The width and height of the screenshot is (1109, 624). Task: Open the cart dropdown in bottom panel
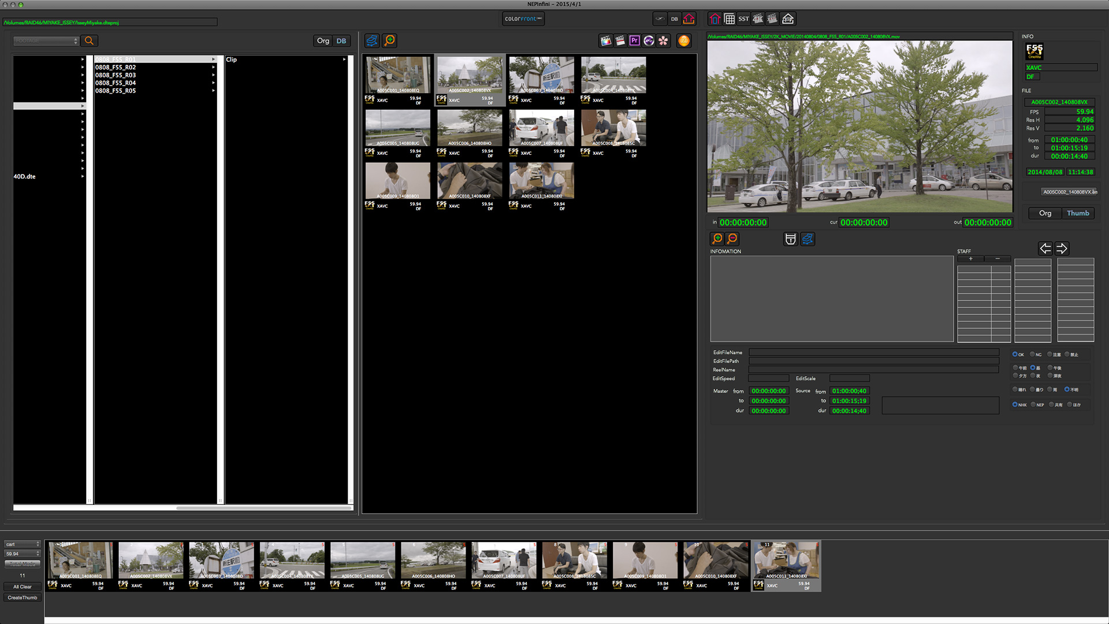click(23, 544)
